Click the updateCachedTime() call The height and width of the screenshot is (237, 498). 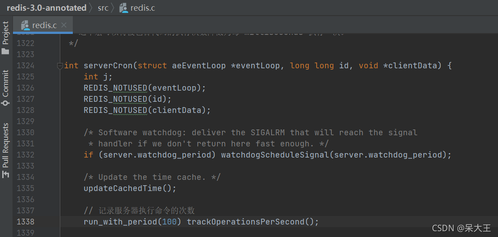coord(130,188)
